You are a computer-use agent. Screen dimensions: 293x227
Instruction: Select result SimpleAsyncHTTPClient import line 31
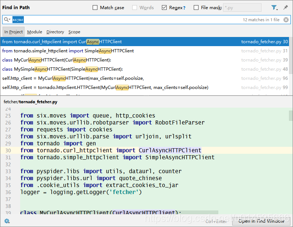(145, 51)
